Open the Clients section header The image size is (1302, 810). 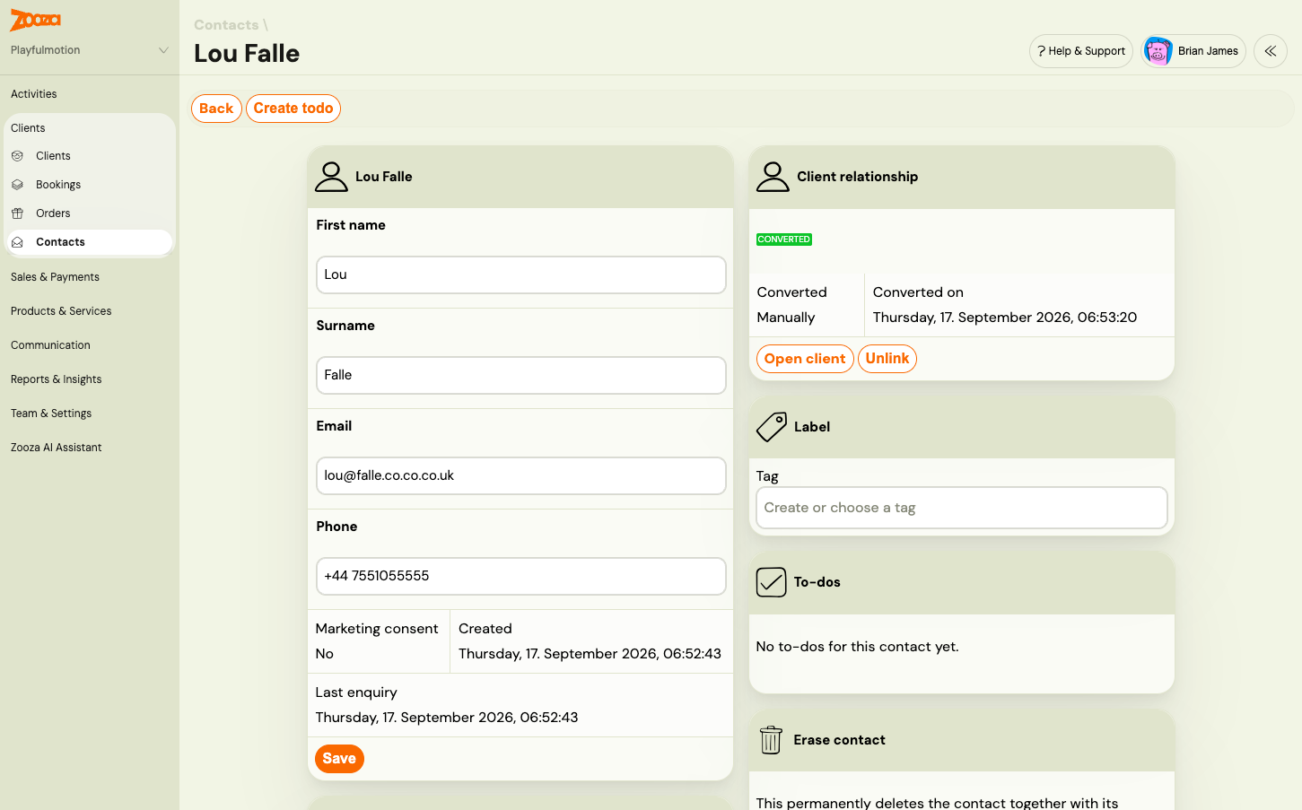pos(28,128)
